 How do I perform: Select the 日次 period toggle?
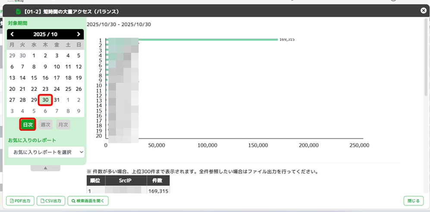28,125
